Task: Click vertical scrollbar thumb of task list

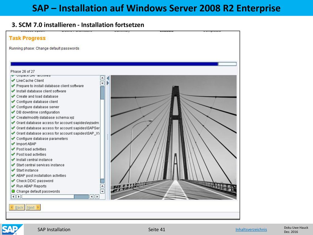Action: click(x=102, y=93)
